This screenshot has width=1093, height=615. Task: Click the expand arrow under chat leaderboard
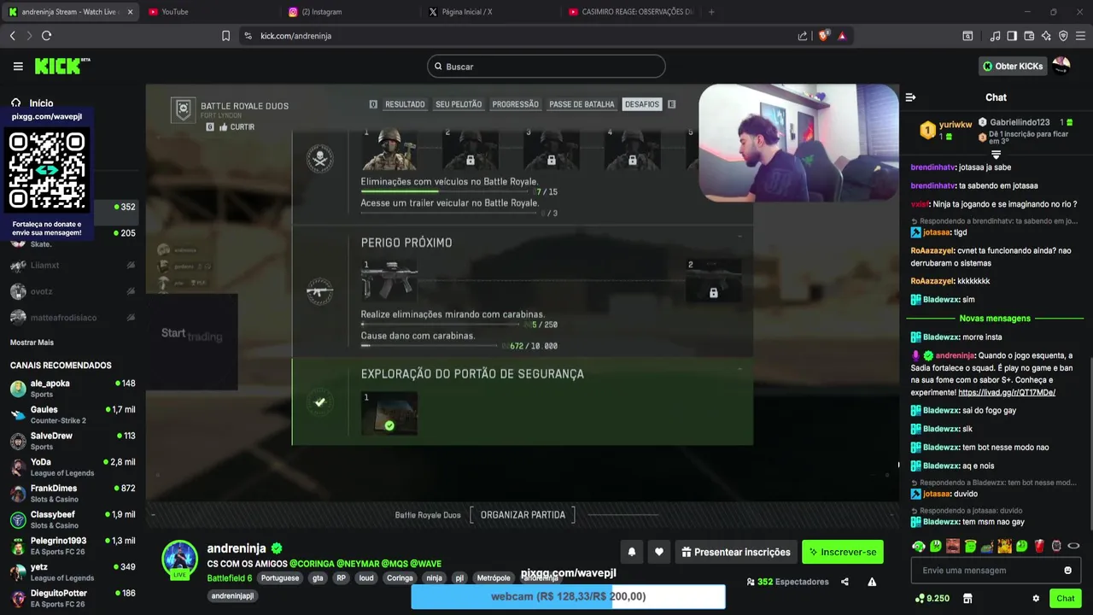996,155
